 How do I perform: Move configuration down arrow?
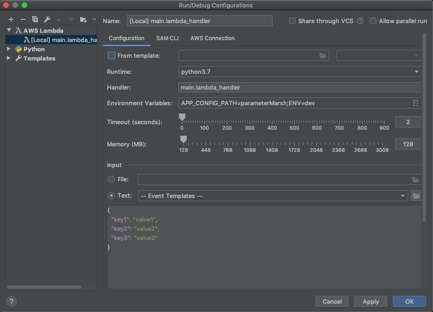(71, 19)
